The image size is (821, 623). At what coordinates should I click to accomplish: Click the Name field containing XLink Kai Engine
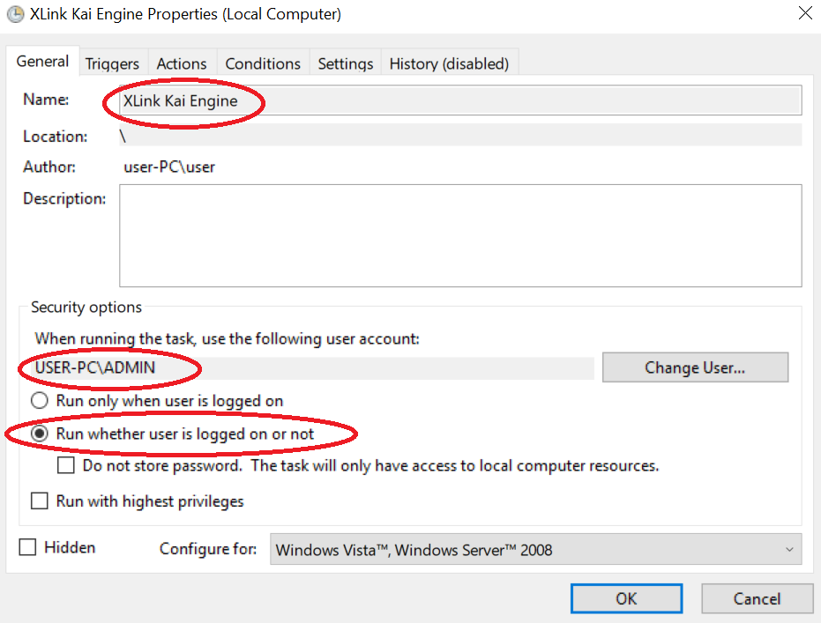tap(460, 100)
